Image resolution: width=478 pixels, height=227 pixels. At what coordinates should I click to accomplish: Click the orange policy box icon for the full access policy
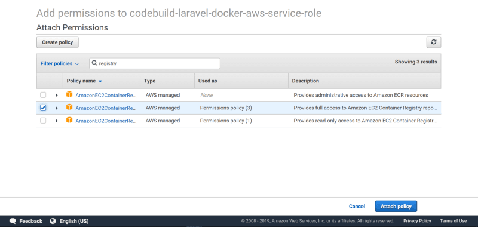point(69,108)
